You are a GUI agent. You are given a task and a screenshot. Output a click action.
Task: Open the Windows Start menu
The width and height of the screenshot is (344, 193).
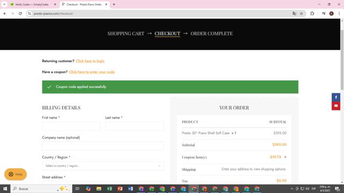[x=5, y=189]
